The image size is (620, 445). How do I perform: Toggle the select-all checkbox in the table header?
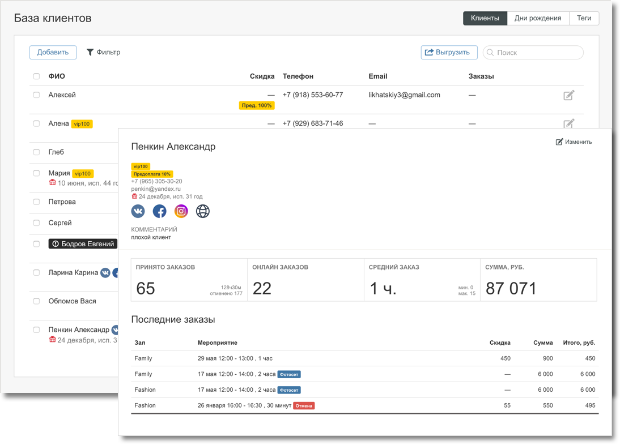click(36, 76)
